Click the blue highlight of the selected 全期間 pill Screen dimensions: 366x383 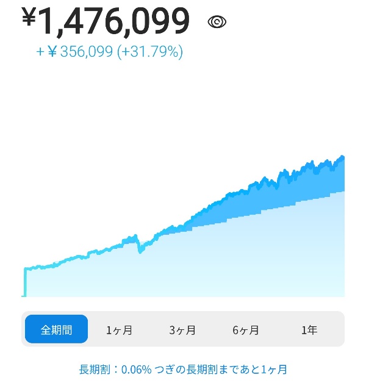click(57, 329)
